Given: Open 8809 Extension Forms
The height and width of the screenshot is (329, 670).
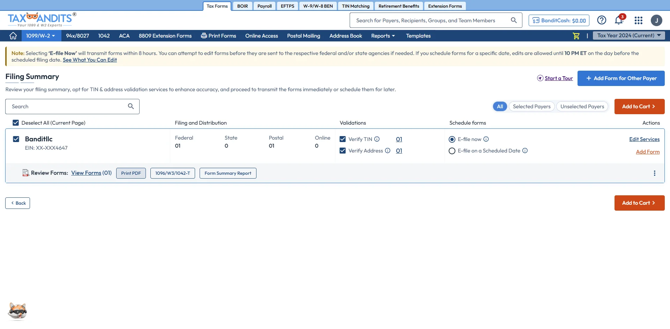Looking at the screenshot, I should click(x=165, y=36).
